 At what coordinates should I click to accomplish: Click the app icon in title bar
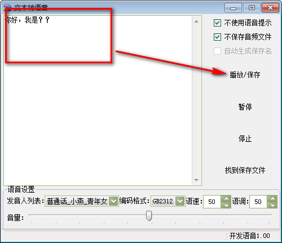[7, 7]
